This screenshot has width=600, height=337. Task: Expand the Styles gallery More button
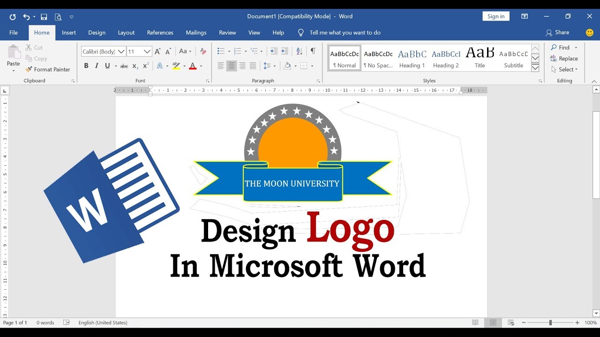[535, 68]
